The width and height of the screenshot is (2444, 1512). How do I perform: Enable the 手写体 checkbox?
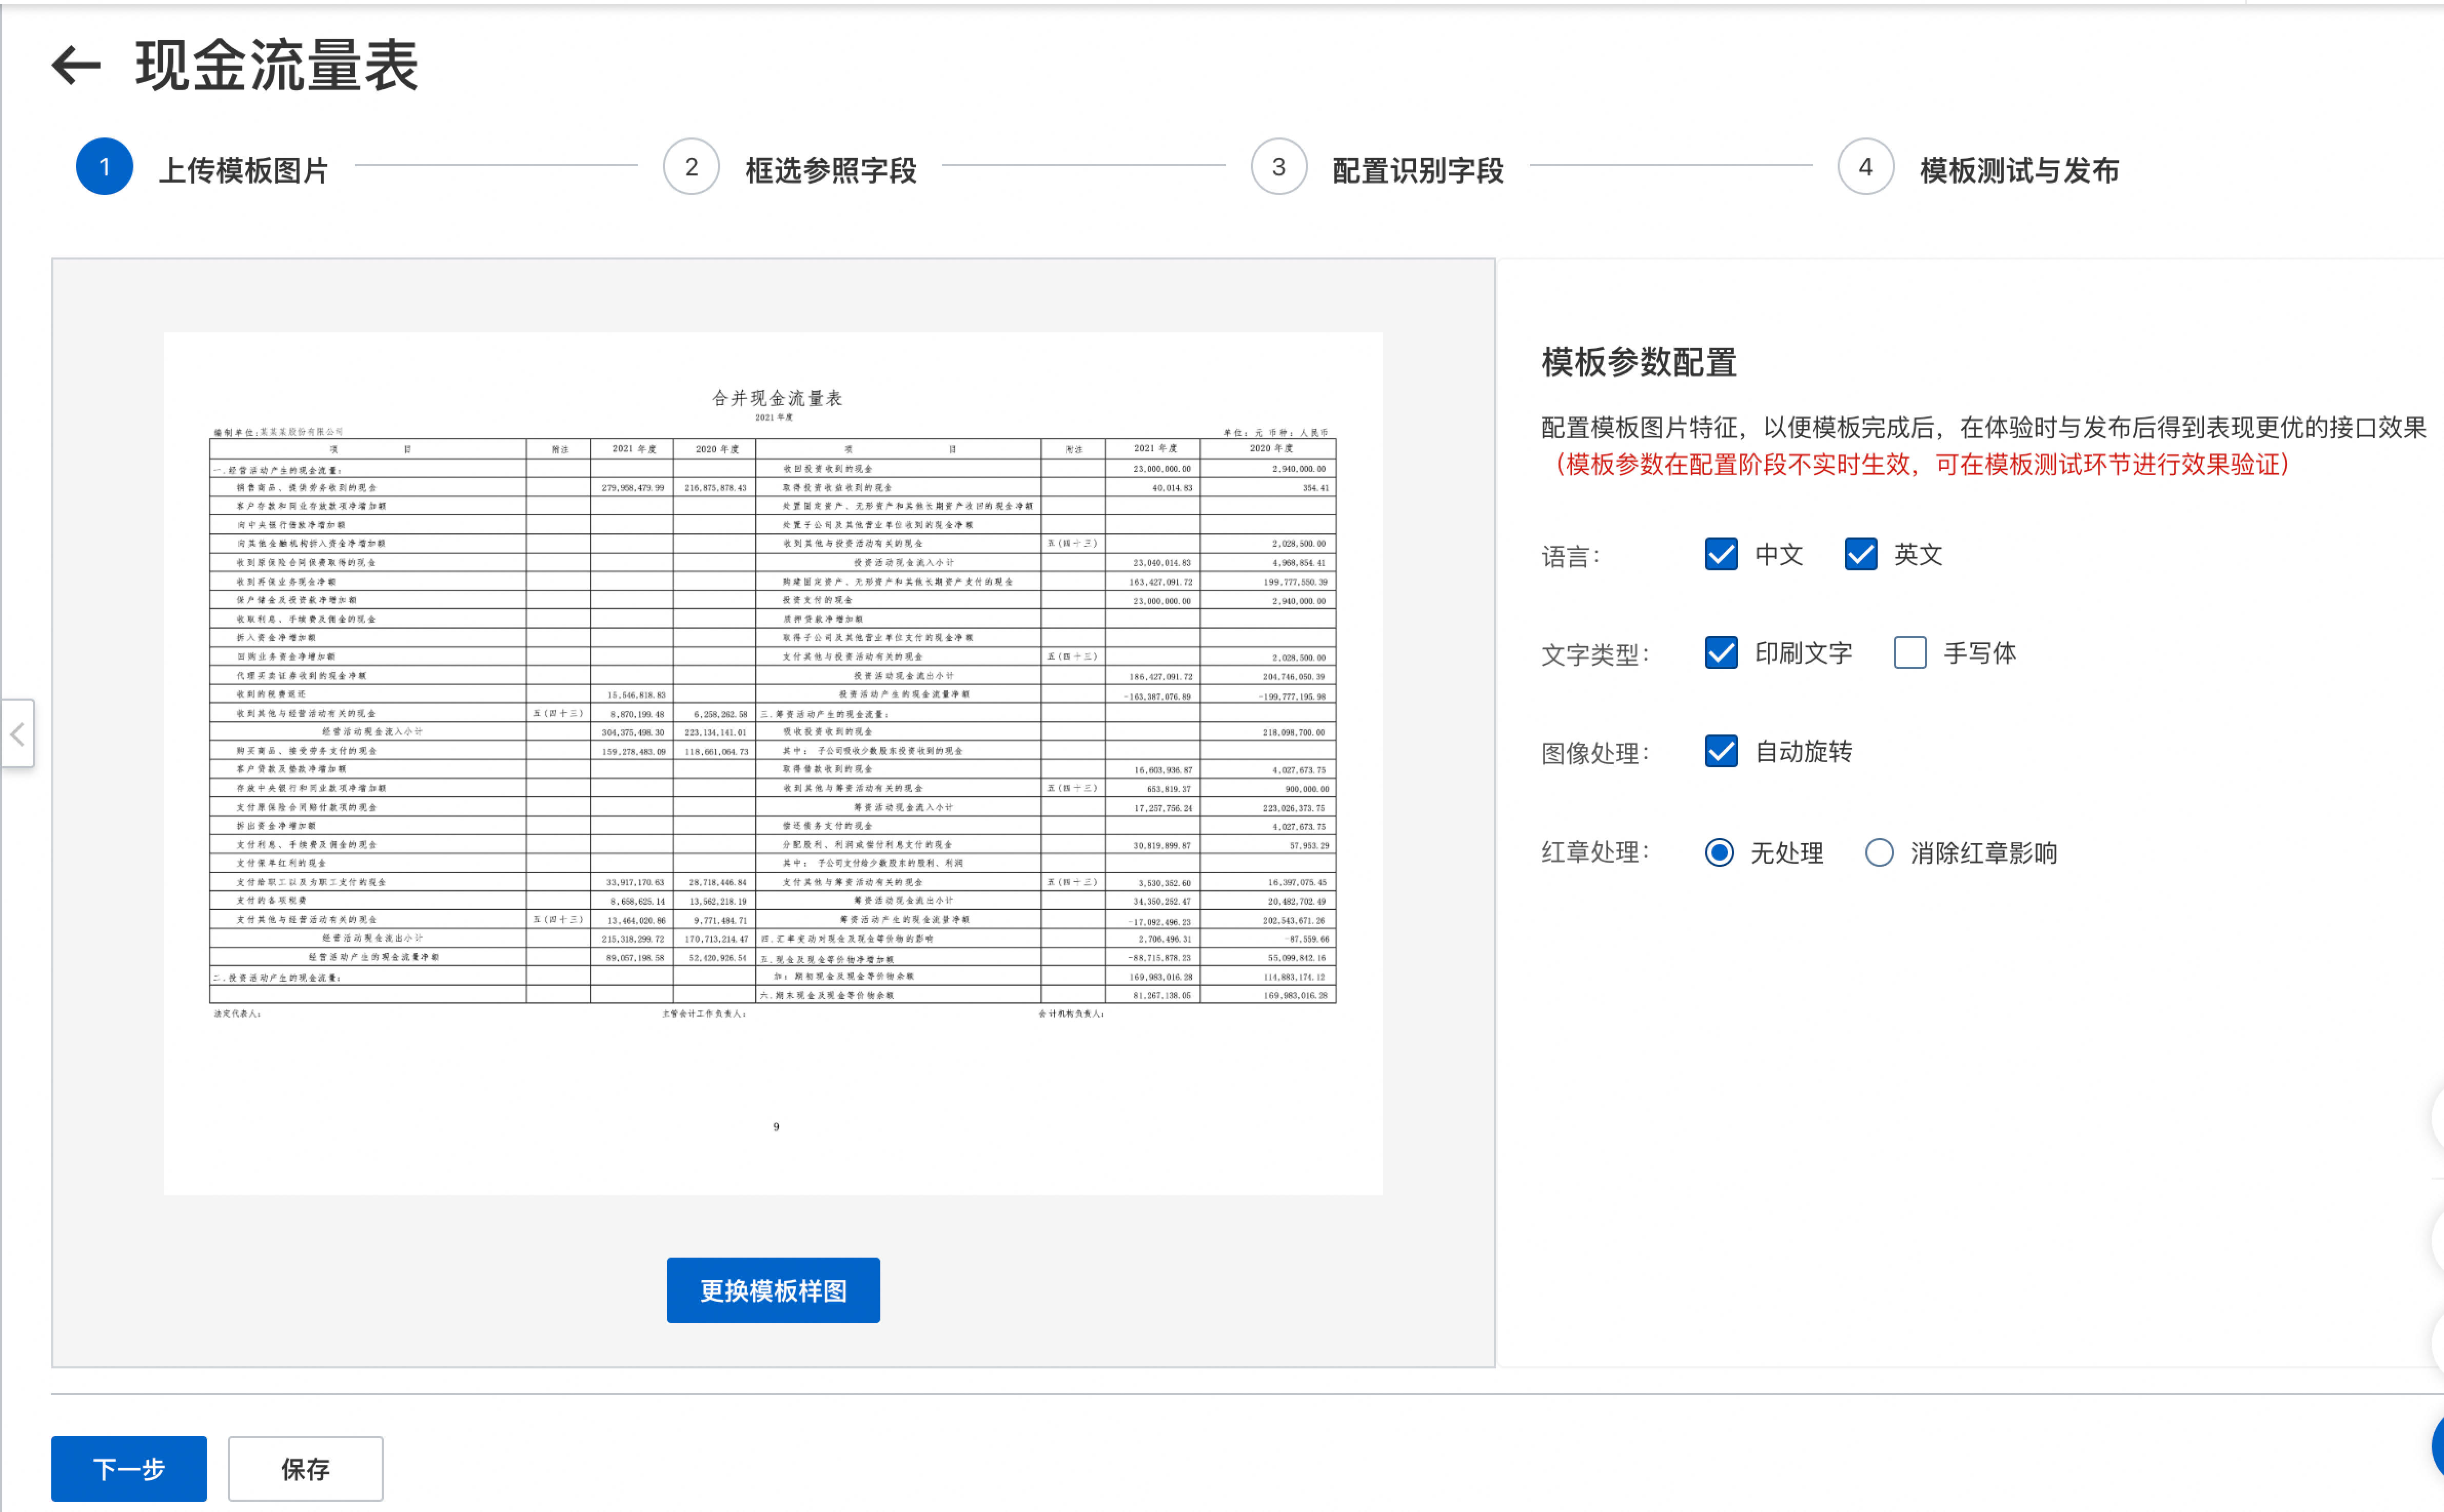coord(1910,653)
